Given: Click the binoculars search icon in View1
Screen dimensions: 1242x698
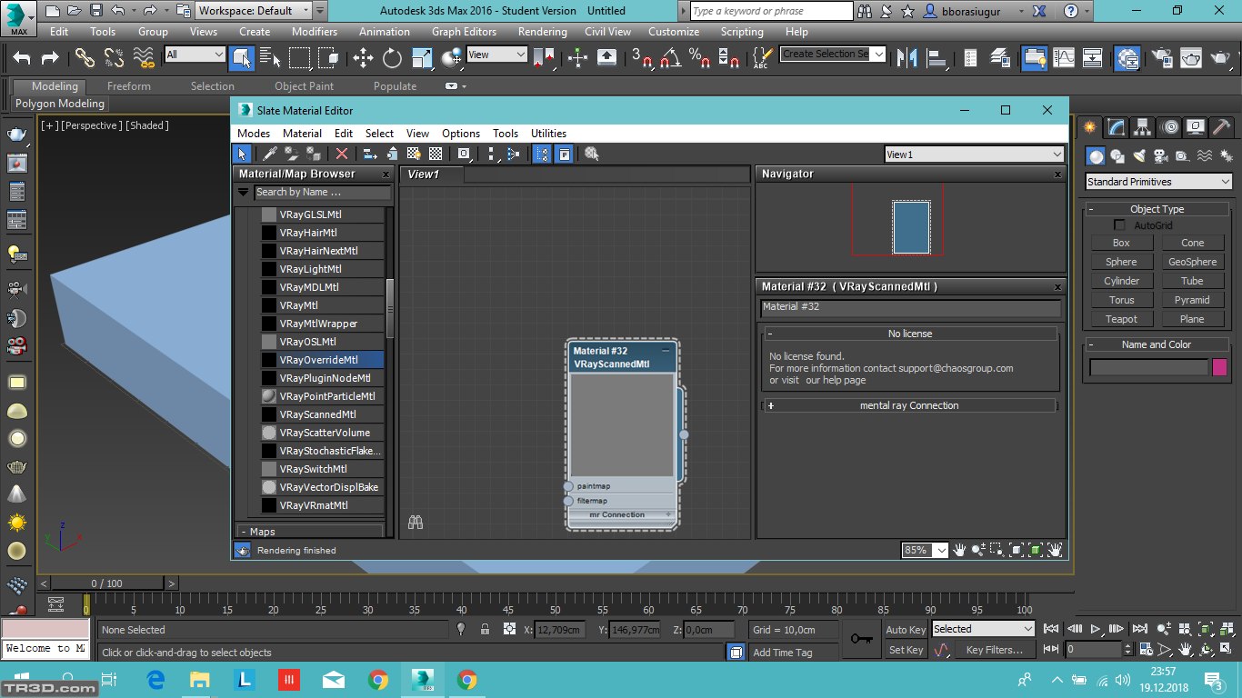Looking at the screenshot, I should (x=416, y=523).
